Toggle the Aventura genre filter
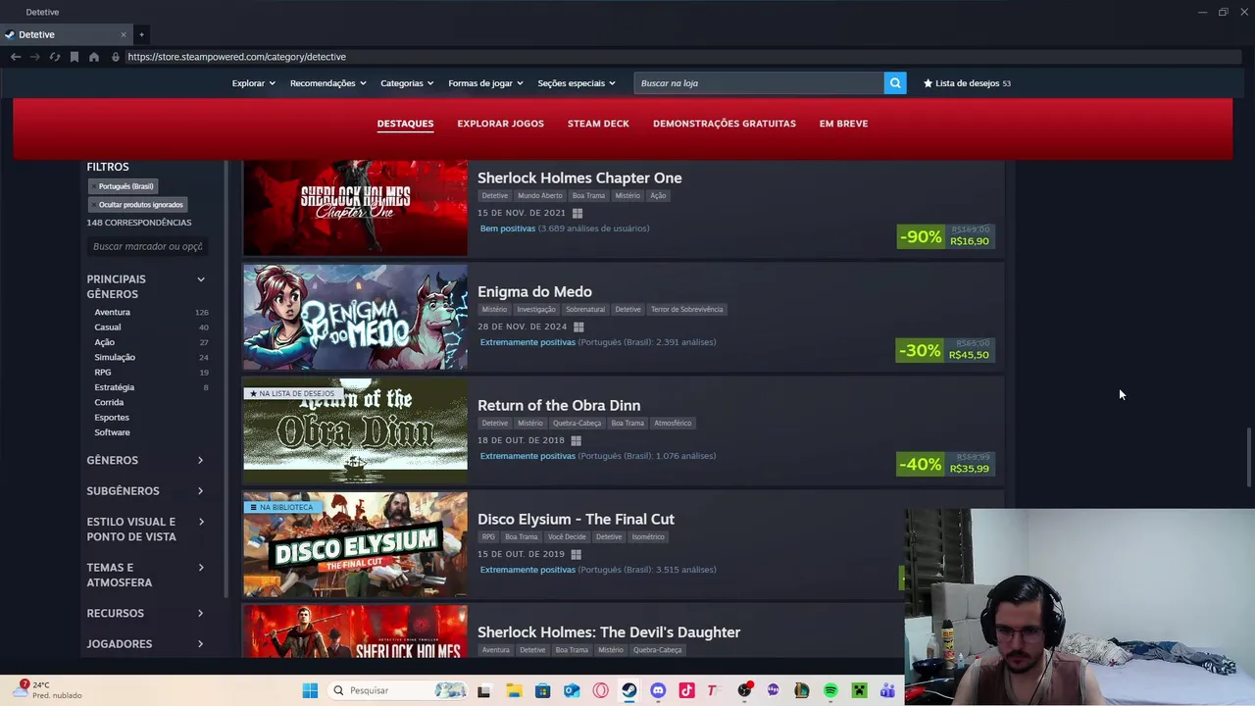 point(112,312)
